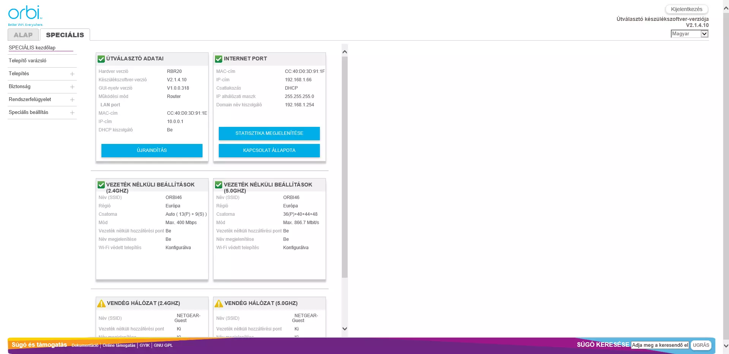Click green check icon on 5.0GHz wireless panel
The width and height of the screenshot is (729, 354).
click(x=218, y=185)
